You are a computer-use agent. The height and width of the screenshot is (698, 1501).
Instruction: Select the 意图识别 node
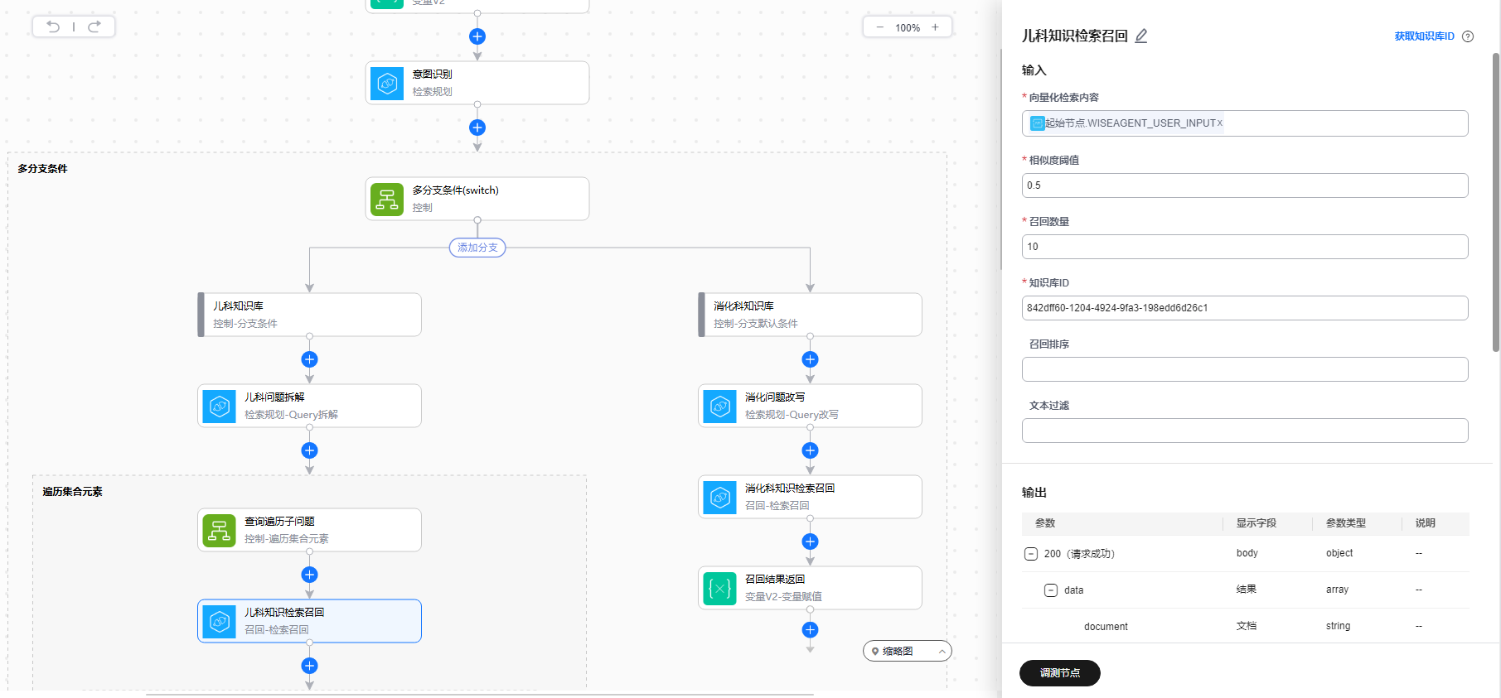click(477, 83)
